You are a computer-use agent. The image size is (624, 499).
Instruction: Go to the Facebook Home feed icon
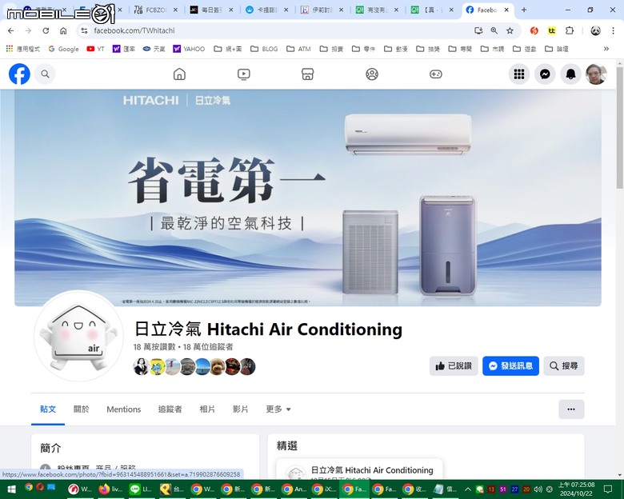click(x=179, y=74)
